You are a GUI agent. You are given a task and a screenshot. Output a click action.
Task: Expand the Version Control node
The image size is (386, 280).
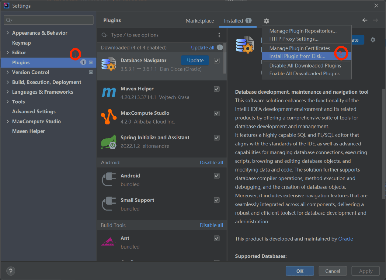7,72
